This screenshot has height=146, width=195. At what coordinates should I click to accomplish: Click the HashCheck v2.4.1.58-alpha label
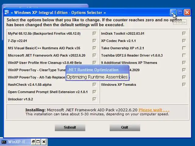[x=30, y=85]
